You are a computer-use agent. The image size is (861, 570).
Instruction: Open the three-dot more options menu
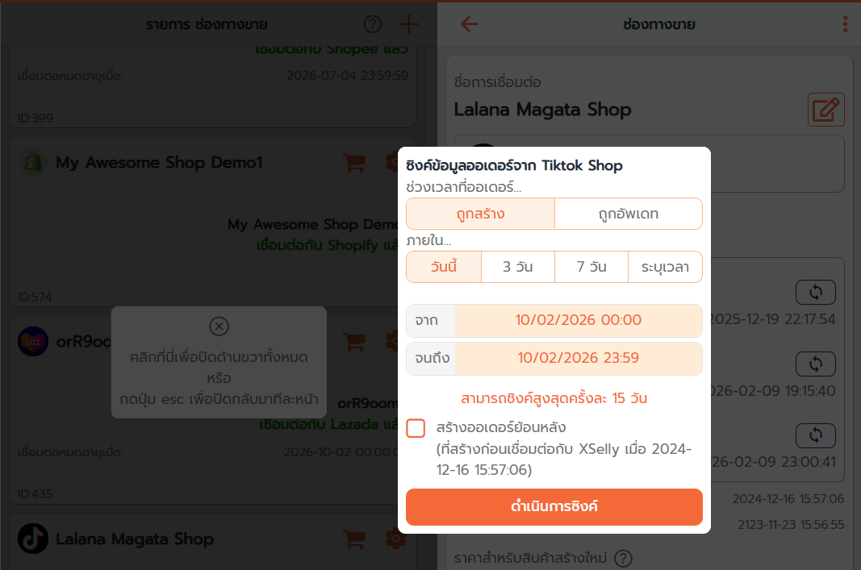coord(845,24)
